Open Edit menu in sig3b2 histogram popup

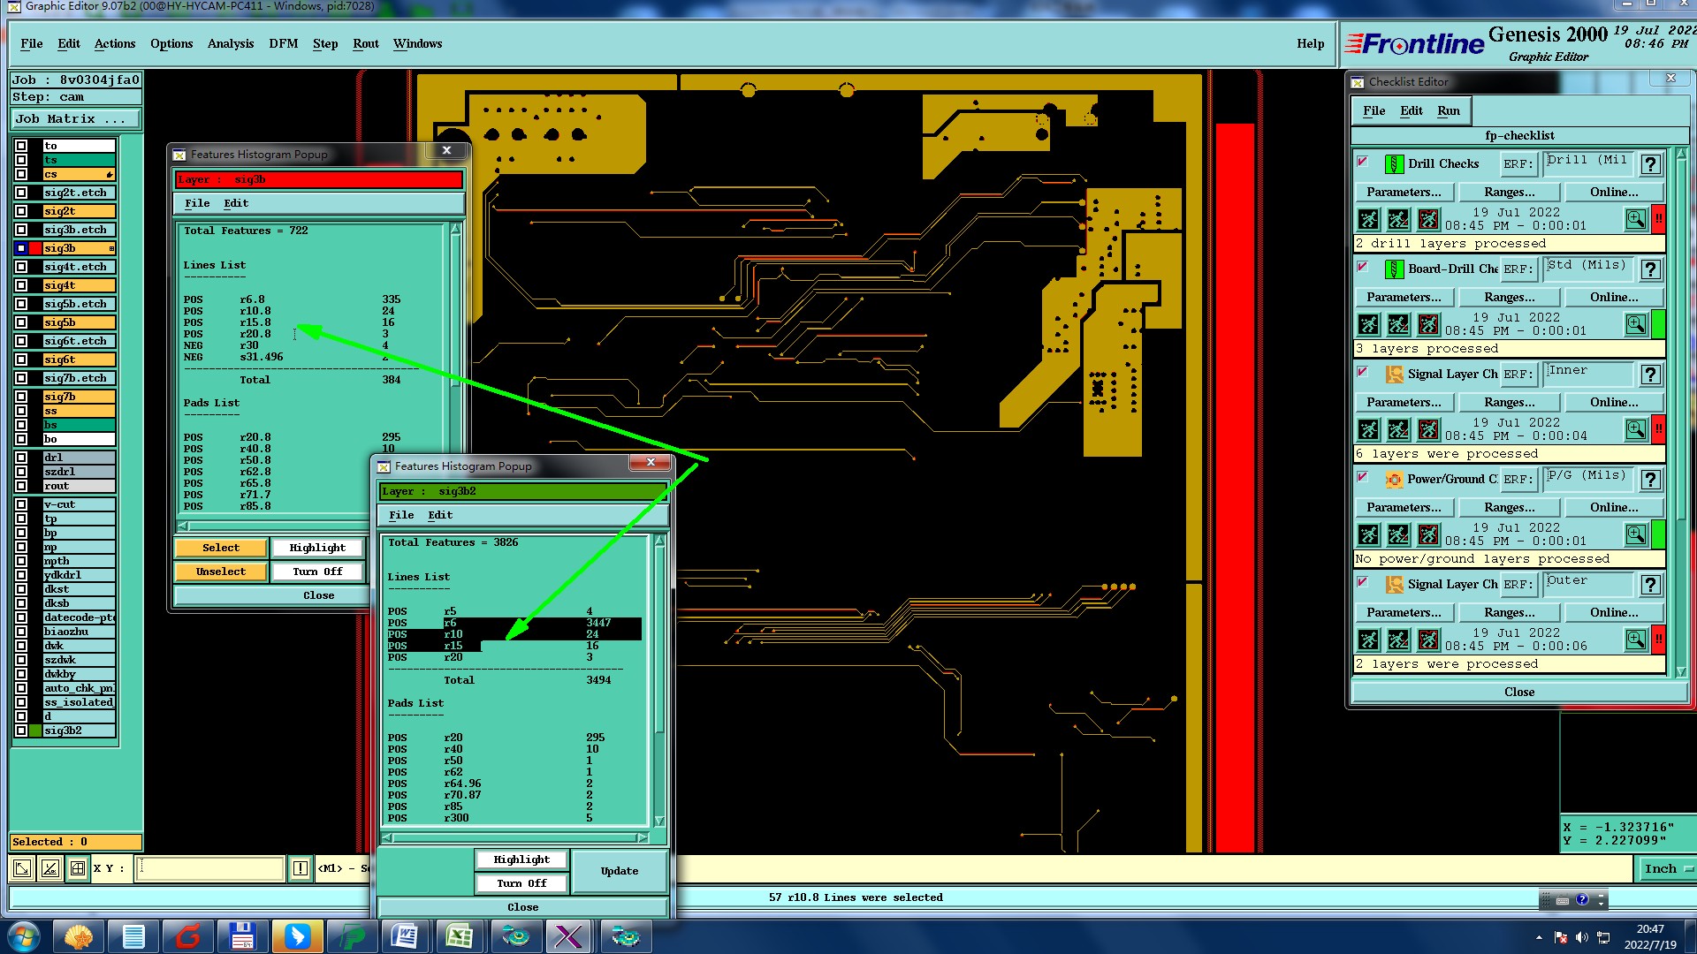[439, 515]
